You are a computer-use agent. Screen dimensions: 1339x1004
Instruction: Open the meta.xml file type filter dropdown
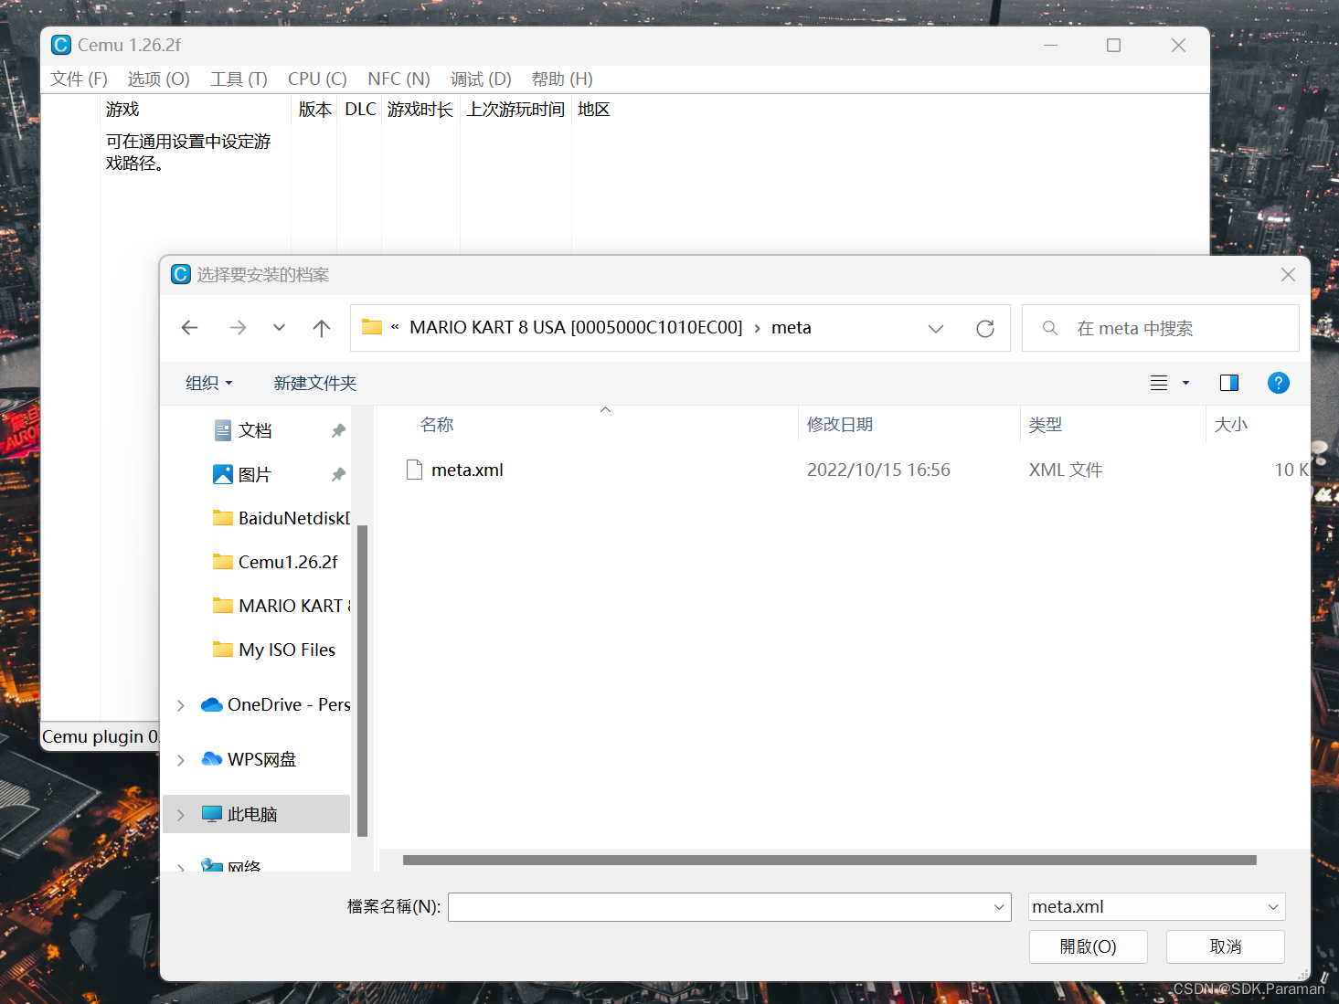(x=1156, y=906)
